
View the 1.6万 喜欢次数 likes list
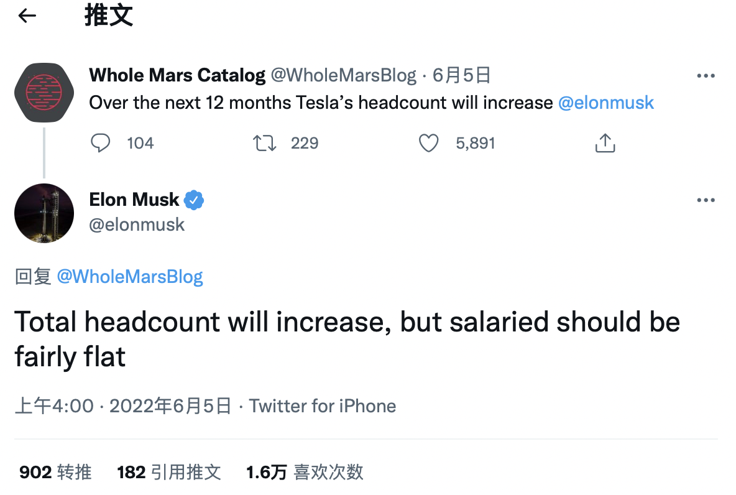pyautogui.click(x=305, y=472)
